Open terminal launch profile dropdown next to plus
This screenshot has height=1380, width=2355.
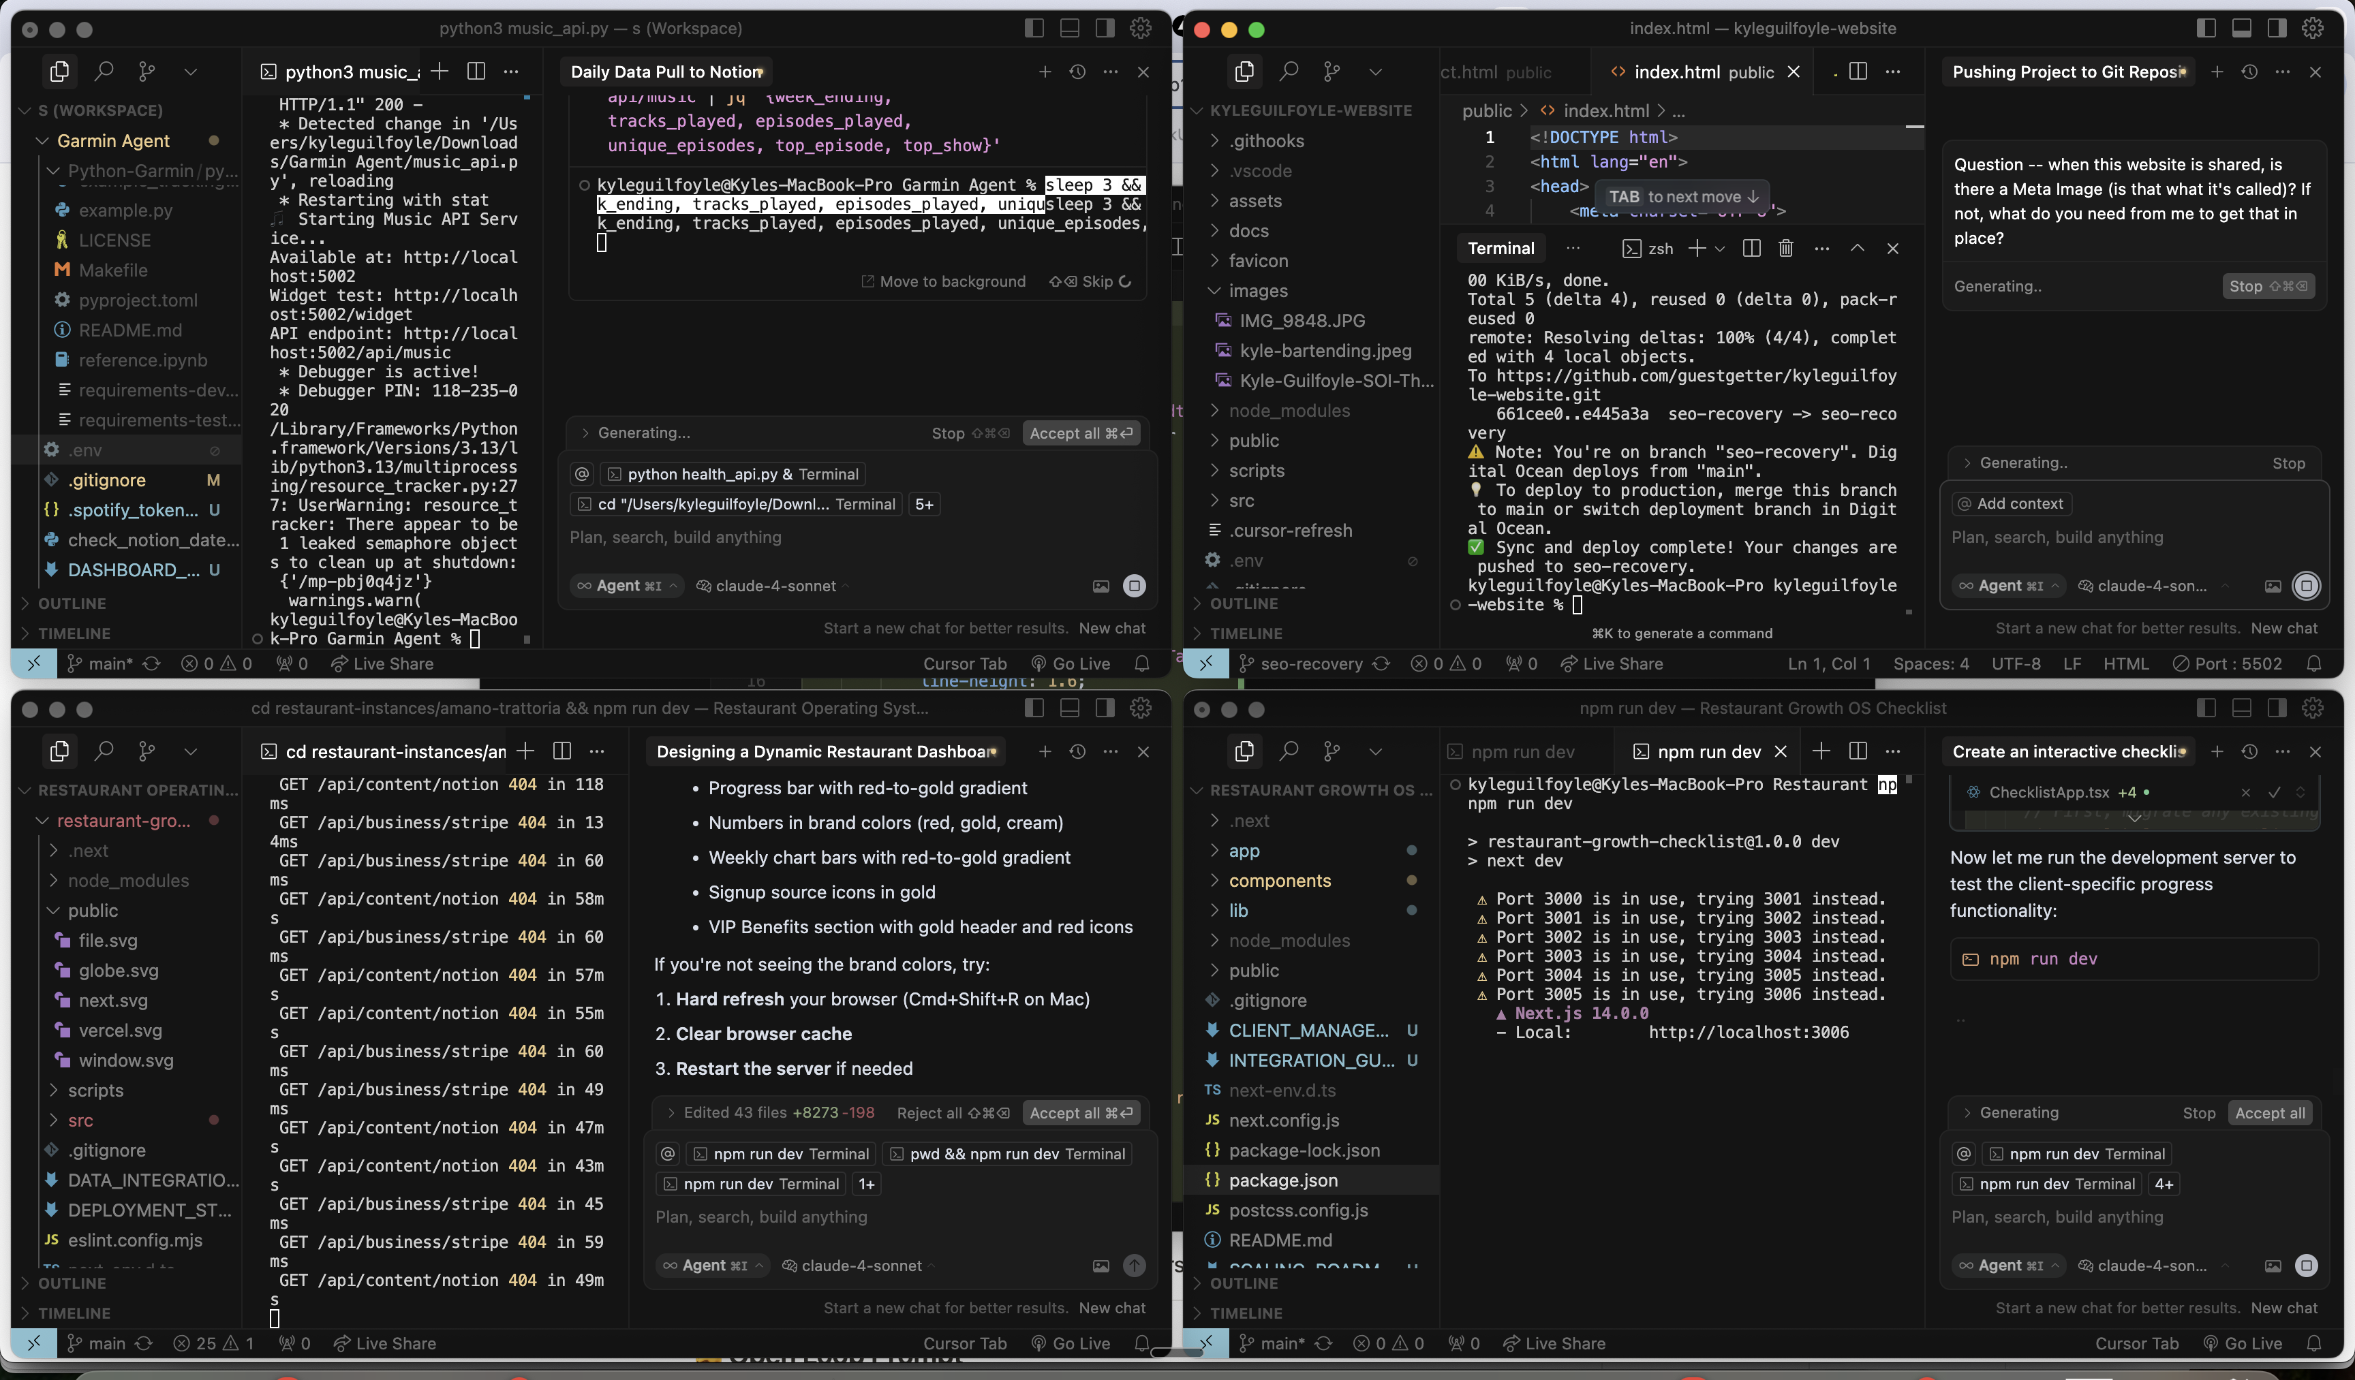[x=1719, y=249]
